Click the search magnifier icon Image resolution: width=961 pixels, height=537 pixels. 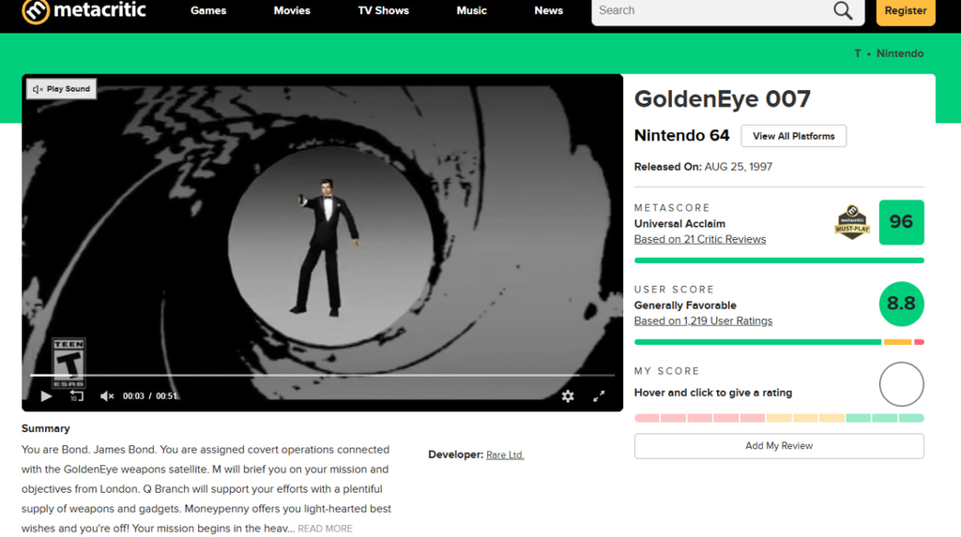click(x=843, y=10)
